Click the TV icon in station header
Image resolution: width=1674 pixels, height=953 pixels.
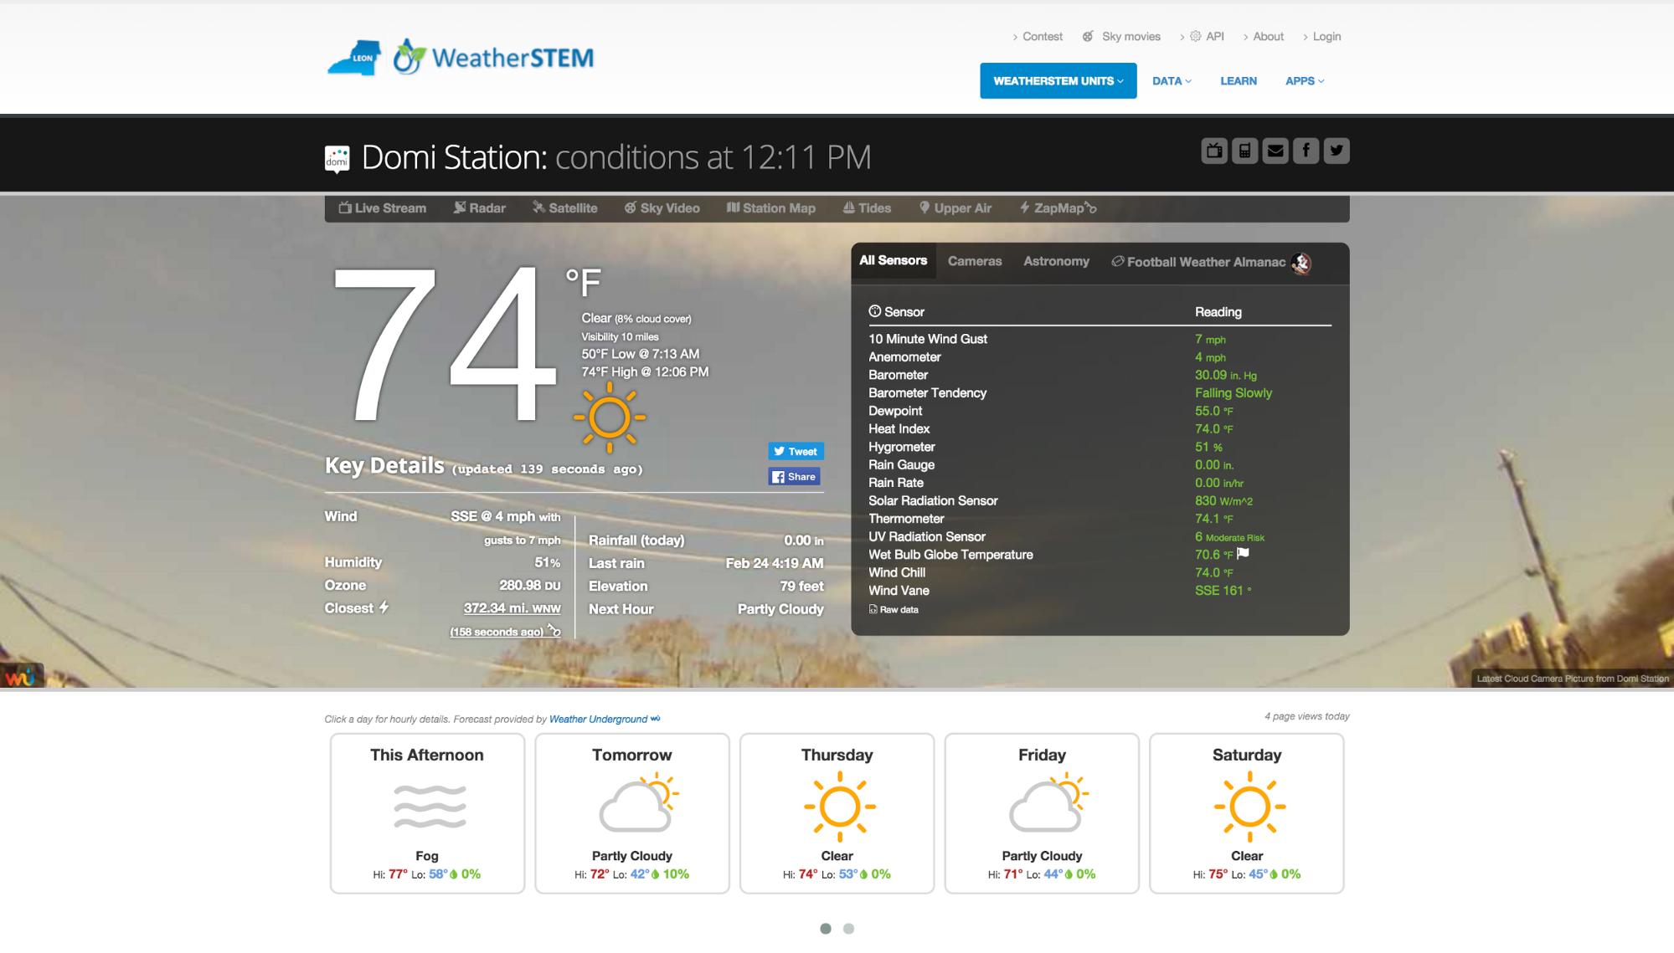coord(1213,151)
